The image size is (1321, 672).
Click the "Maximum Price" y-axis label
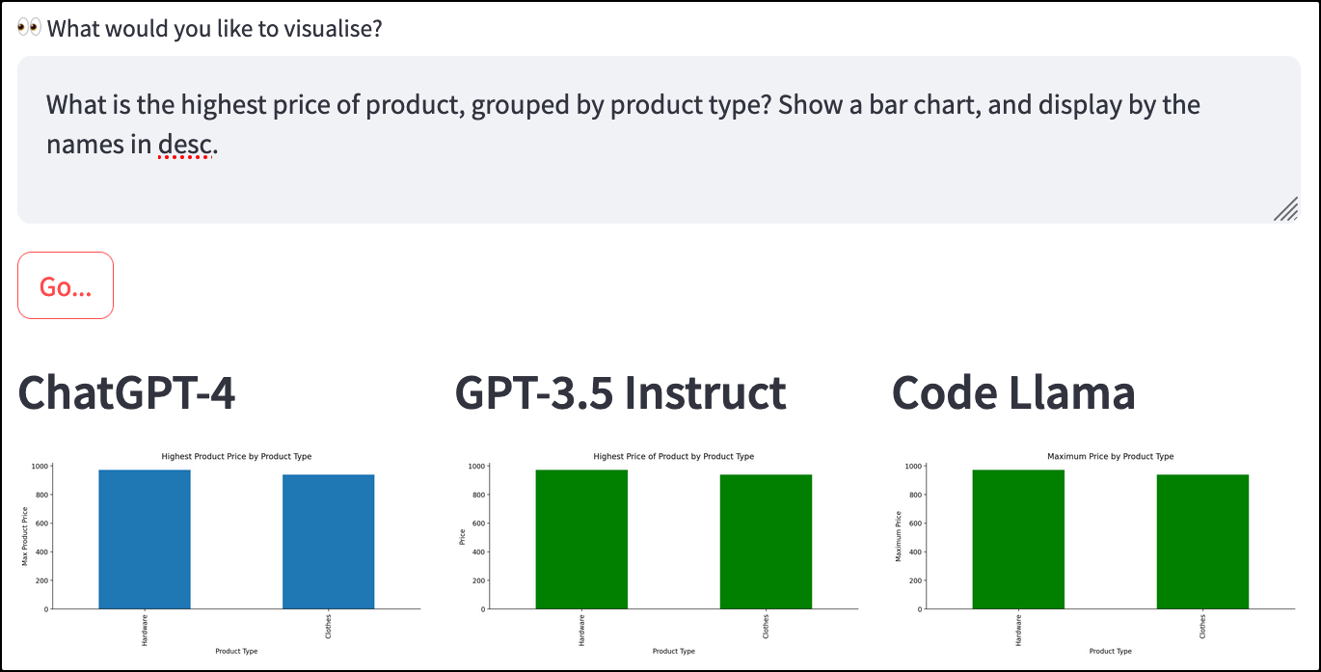coord(899,537)
